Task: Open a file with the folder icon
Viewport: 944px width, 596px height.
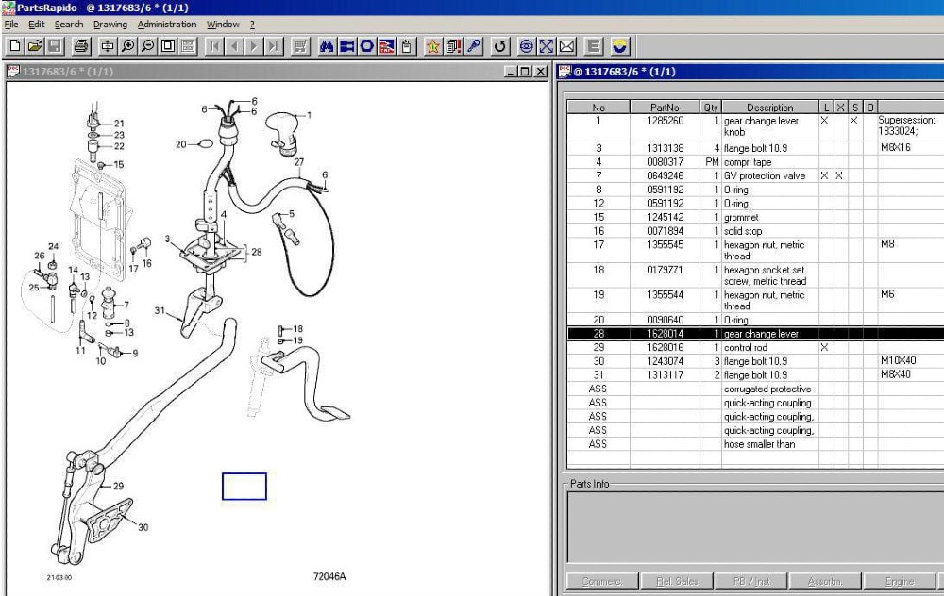Action: click(x=33, y=45)
